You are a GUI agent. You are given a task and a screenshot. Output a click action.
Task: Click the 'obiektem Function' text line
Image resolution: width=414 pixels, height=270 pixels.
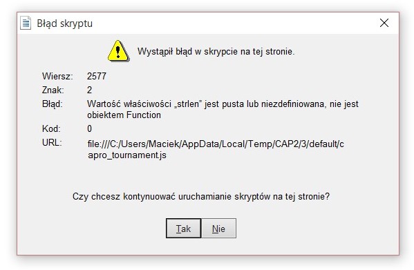(124, 115)
